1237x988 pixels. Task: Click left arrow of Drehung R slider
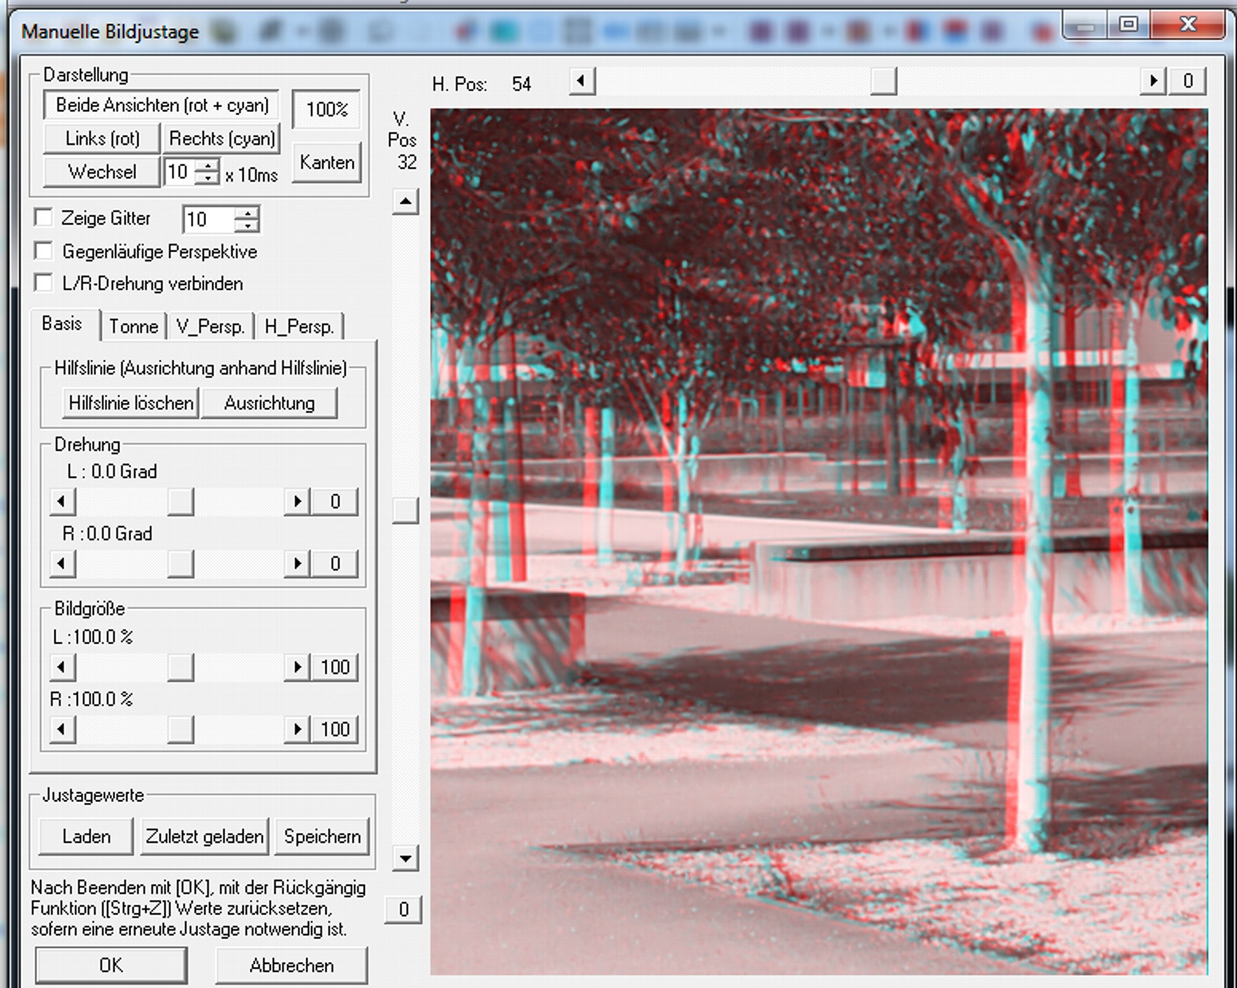pyautogui.click(x=62, y=563)
